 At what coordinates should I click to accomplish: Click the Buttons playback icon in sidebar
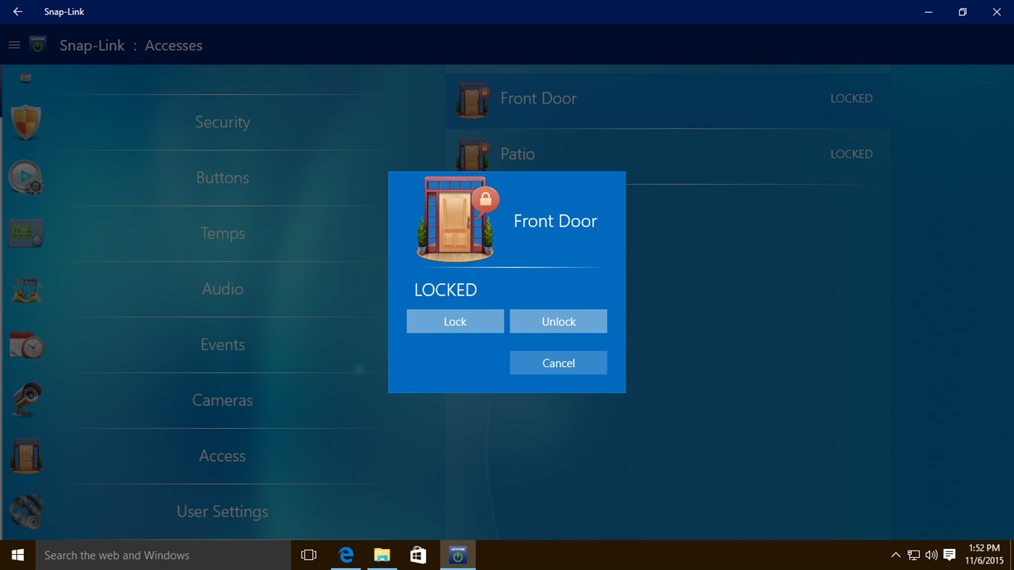(26, 177)
